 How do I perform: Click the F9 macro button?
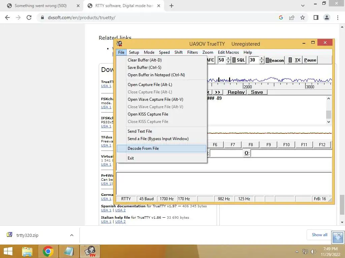(269, 144)
